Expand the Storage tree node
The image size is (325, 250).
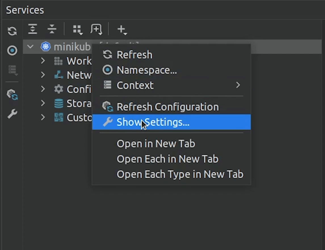point(43,103)
